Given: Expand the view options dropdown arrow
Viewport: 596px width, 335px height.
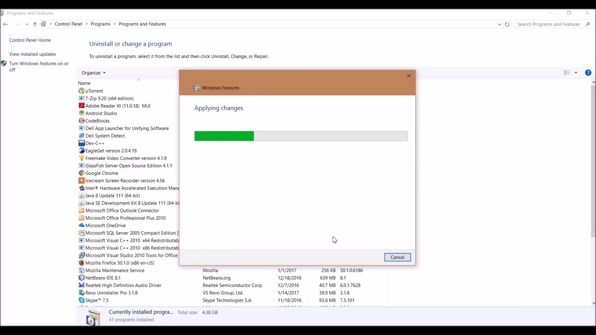Looking at the screenshot, I should [576, 73].
